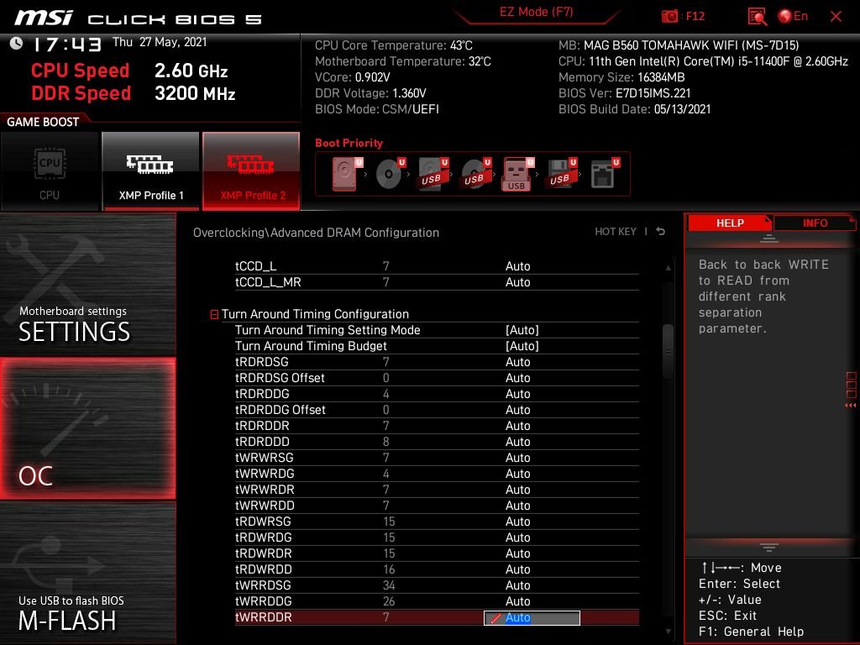Viewport: 860px width, 645px height.
Task: Change language via the En globe icon
Action: tap(793, 17)
